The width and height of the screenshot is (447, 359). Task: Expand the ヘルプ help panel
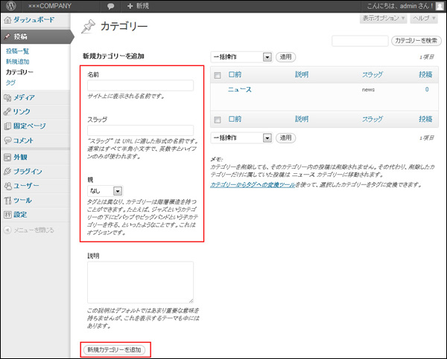coord(424,18)
